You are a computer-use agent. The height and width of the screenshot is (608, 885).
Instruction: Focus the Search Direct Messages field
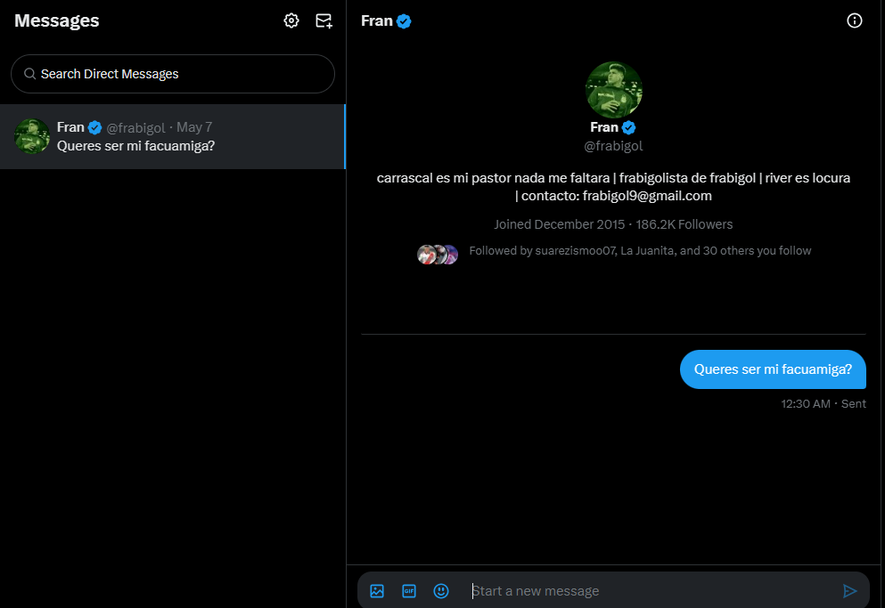point(173,74)
